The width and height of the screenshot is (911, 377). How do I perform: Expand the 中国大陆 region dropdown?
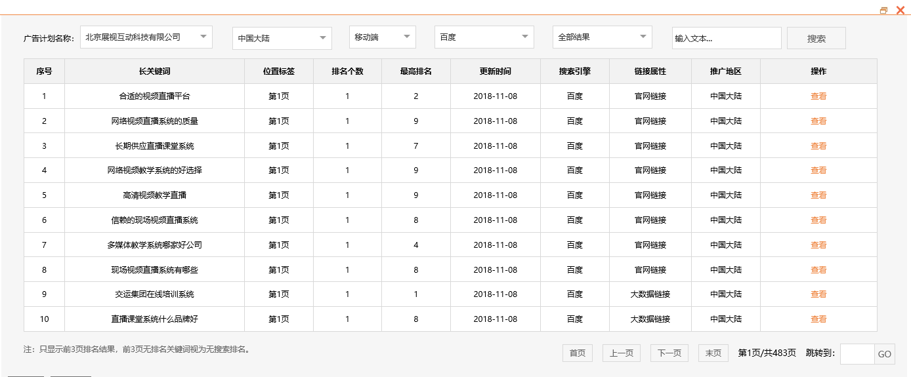[282, 38]
